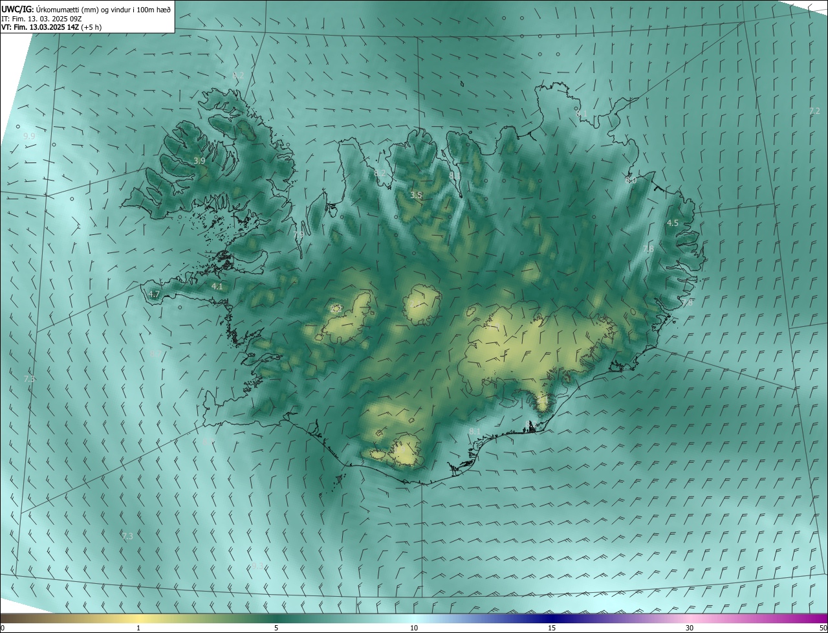Click the 50 tick on the color scale
The height and width of the screenshot is (633, 828).
click(x=823, y=628)
